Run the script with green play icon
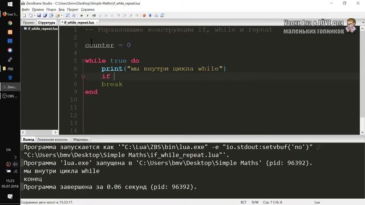 pos(82,15)
